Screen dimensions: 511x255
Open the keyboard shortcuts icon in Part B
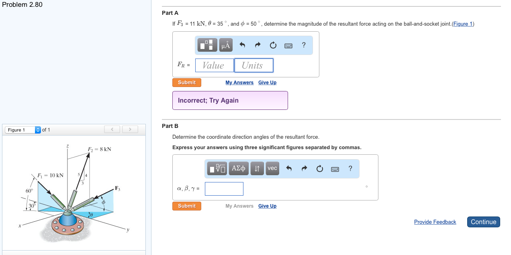334,169
